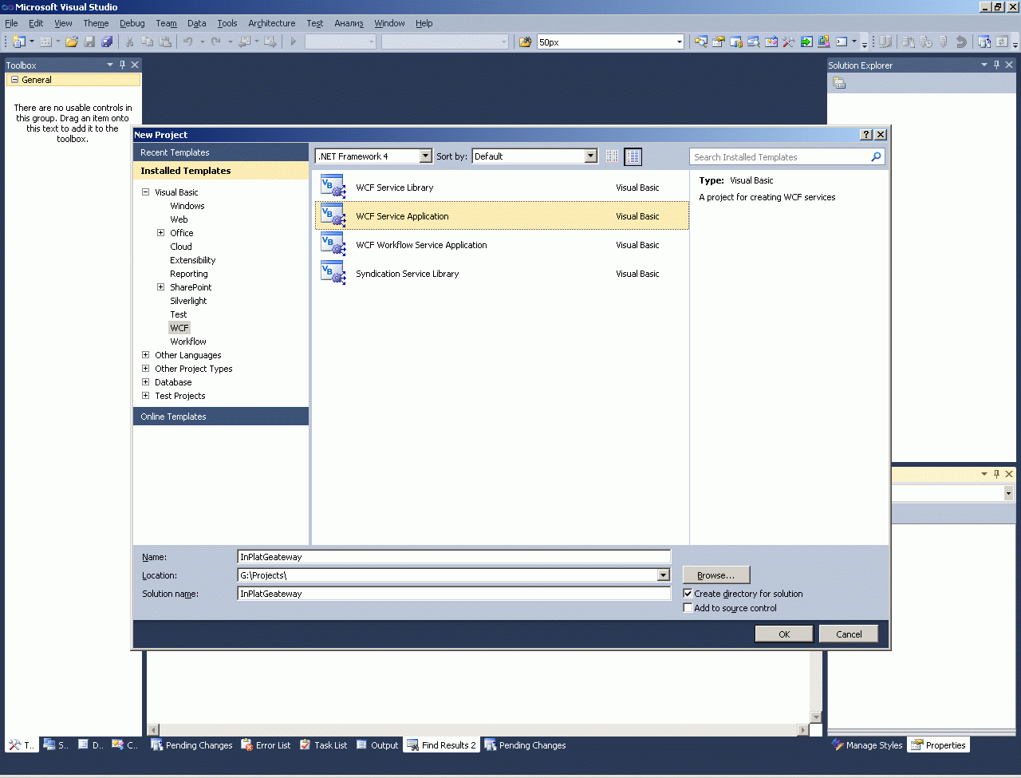Select the Cloud category in tree
Image resolution: width=1021 pixels, height=778 pixels.
coord(181,247)
